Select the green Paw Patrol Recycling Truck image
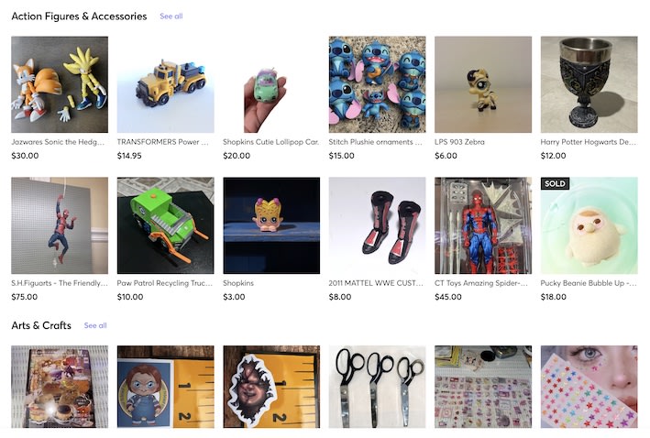This screenshot has width=650, height=438. (x=165, y=225)
